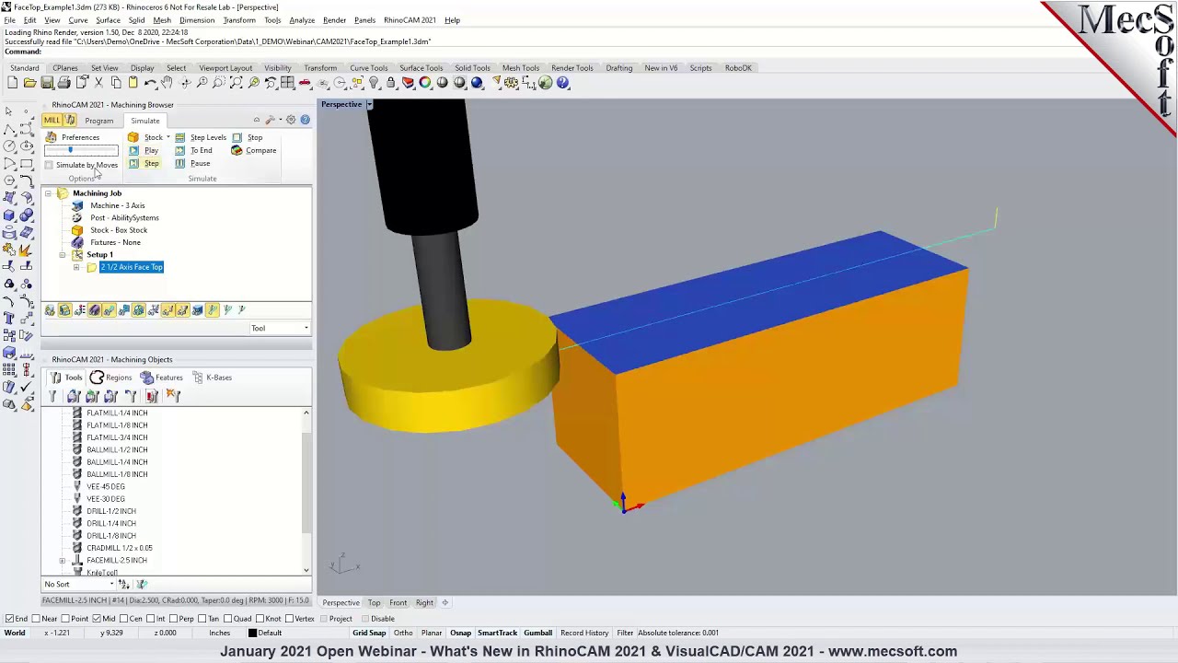Click the Save disk icon
This screenshot has height=663, width=1178.
point(46,83)
